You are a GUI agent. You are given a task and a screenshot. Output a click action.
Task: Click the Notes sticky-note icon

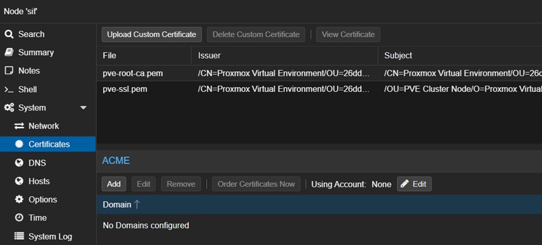pos(9,70)
